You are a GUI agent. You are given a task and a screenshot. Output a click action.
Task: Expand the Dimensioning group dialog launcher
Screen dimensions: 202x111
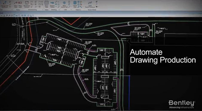coord(43,10)
